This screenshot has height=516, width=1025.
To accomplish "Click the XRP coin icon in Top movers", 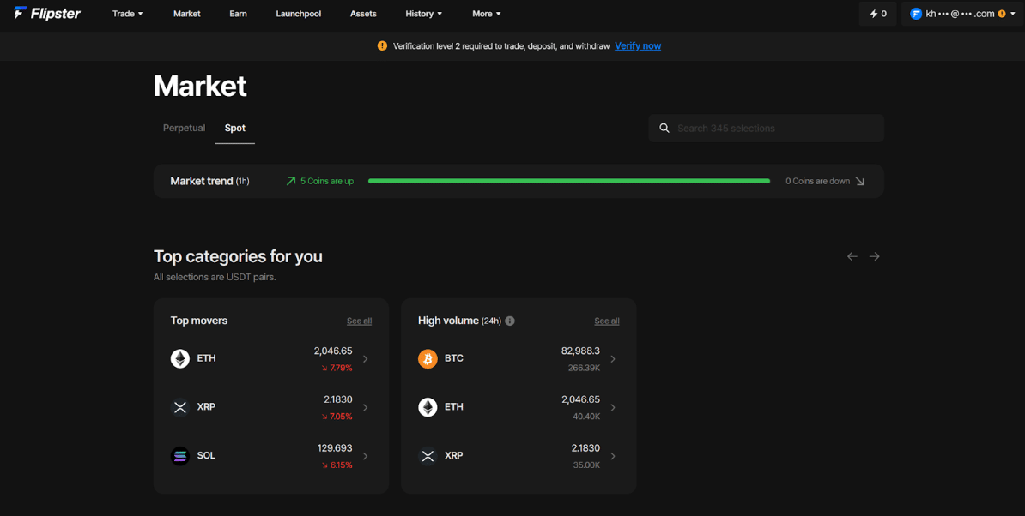I will click(179, 407).
